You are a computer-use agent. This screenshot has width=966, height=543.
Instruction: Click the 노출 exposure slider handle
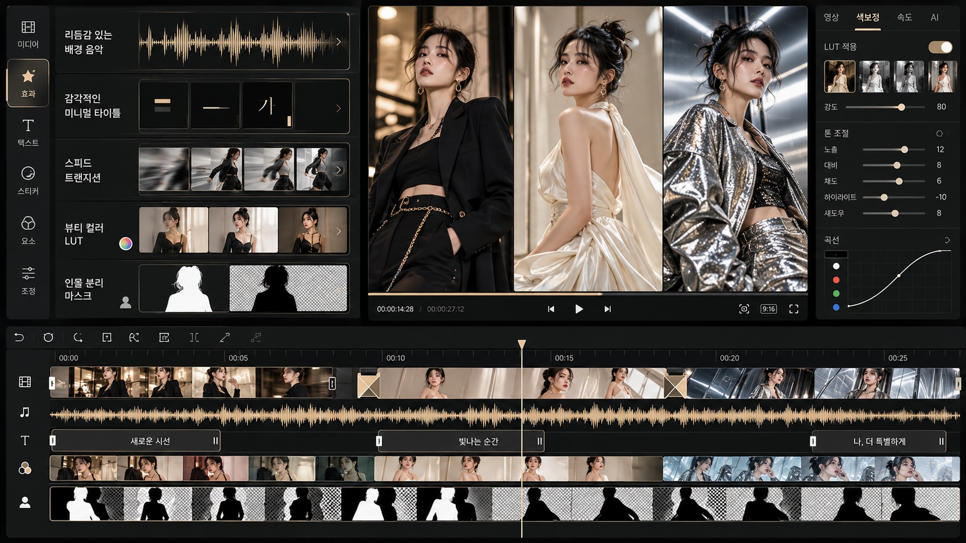[x=905, y=149]
